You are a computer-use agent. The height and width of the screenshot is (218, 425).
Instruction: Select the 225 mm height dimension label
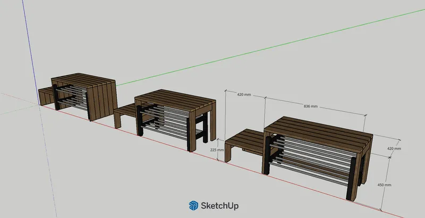coord(217,149)
